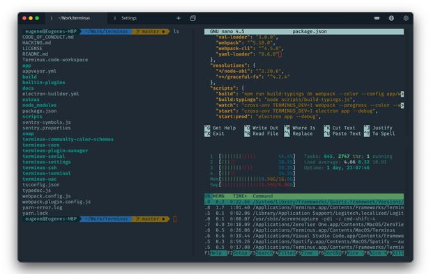Select htop row for Logitech.localized process
The image size is (431, 274).
[x=304, y=213]
